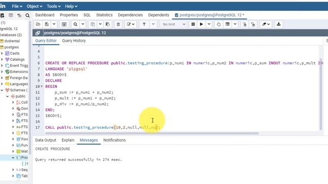Click the Open File folder icon
Screen dimensions: 328x184
tap(38, 24)
